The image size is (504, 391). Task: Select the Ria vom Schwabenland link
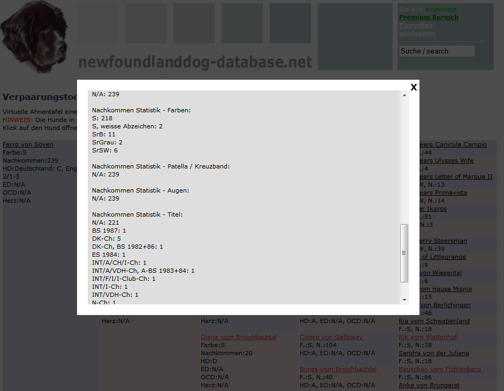(x=434, y=321)
